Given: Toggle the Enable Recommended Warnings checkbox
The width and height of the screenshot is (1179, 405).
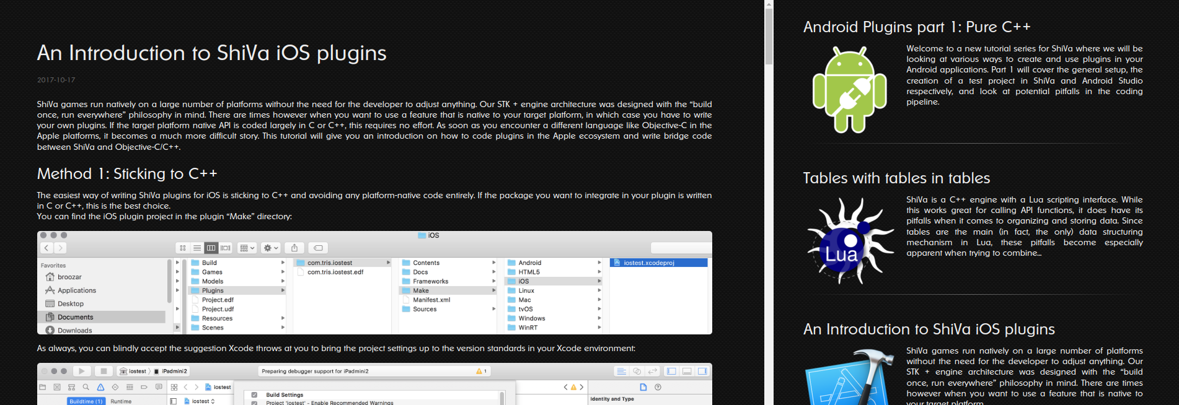Looking at the screenshot, I should [x=254, y=403].
